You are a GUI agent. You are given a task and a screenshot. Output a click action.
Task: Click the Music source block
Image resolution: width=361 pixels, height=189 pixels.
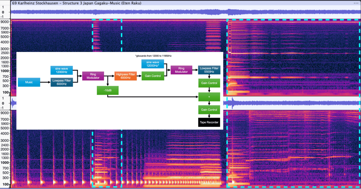click(x=29, y=82)
